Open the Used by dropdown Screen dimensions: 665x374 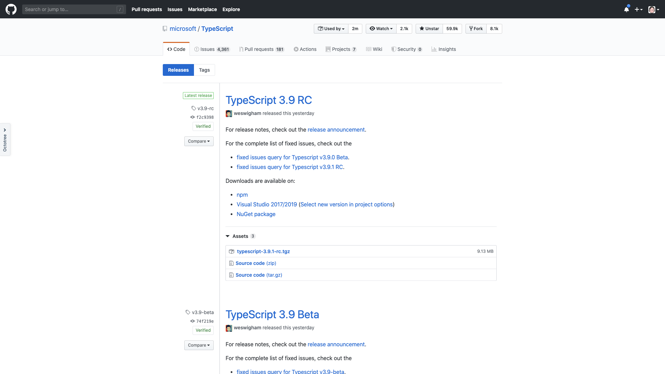(x=331, y=29)
